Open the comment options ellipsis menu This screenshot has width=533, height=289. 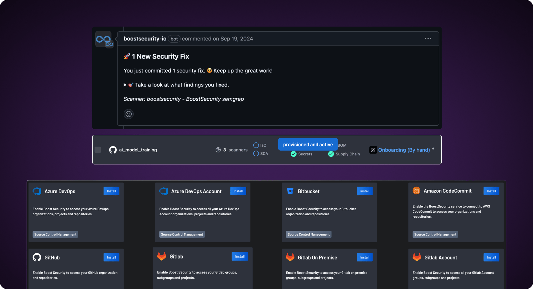[x=428, y=39]
